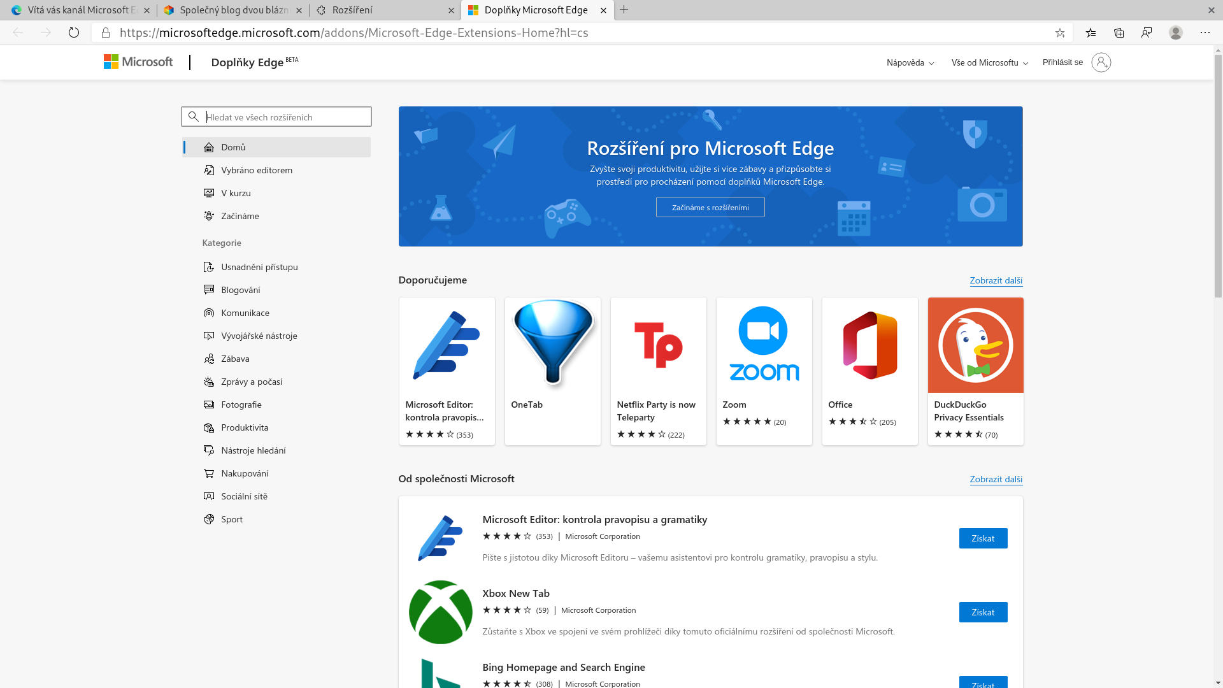Open V kurzu section
Image resolution: width=1223 pixels, height=688 pixels.
[276, 193]
